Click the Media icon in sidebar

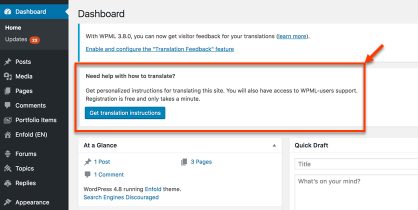point(7,76)
